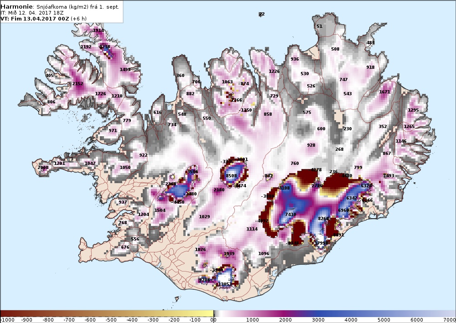Click the 51 value in the northeast

pyautogui.click(x=319, y=26)
